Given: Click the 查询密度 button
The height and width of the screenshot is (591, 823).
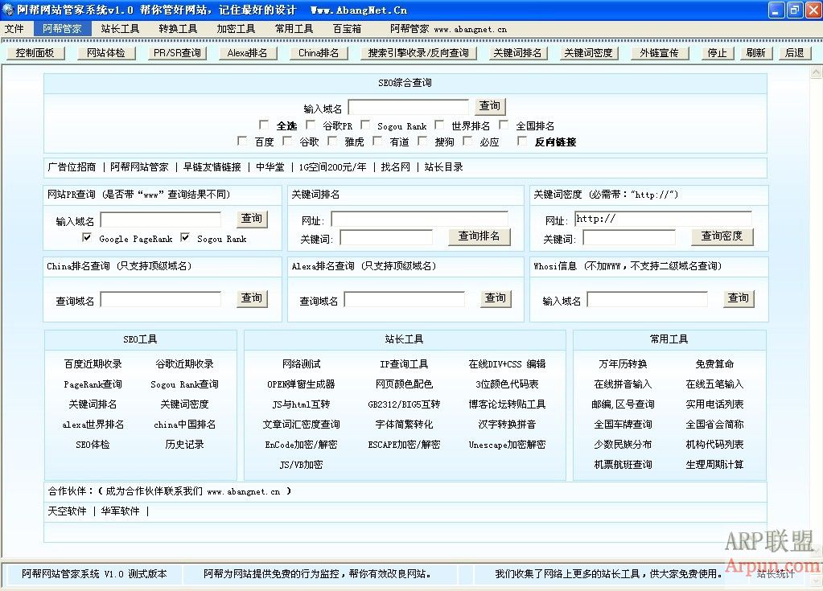Looking at the screenshot, I should point(722,236).
